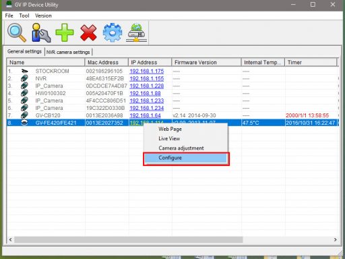Click firmware v2.14 2014-09-30 cell
Viewport: 345px width, 259px height.
coord(194,115)
